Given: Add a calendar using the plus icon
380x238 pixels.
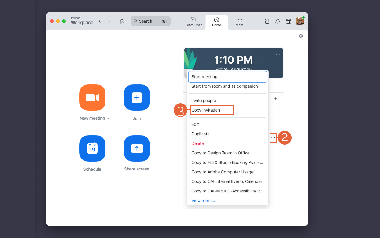Looking at the screenshot, I should click(276, 98).
